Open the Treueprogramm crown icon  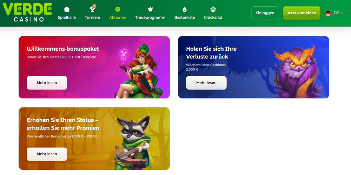click(x=150, y=9)
